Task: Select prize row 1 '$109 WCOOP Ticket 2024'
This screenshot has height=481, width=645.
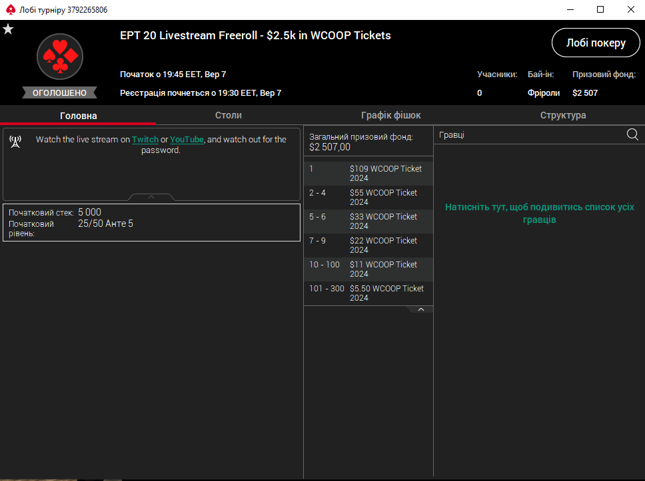Action: (x=368, y=174)
